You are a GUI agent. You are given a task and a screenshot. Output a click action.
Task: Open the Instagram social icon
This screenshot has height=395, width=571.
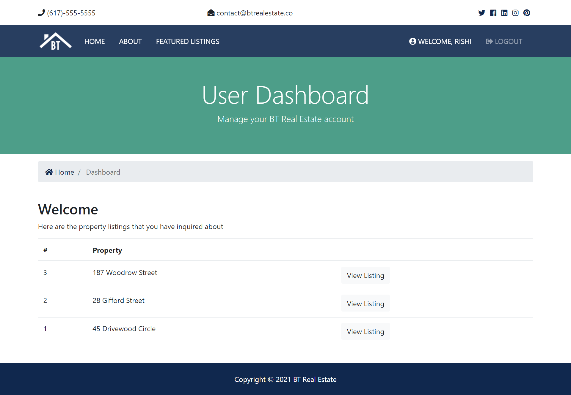tap(515, 13)
